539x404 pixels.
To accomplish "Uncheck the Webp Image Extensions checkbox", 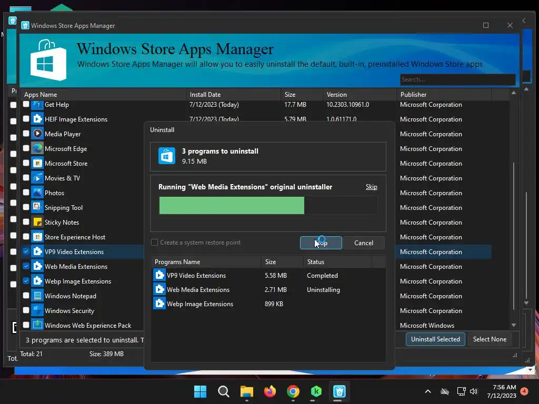I will pos(26,281).
